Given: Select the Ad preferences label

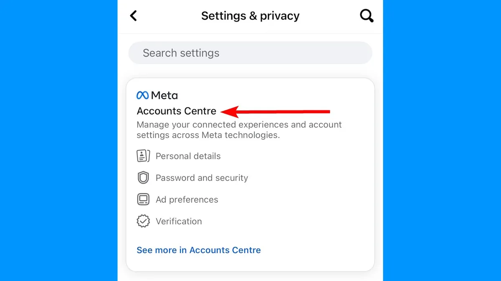Looking at the screenshot, I should coord(187,199).
